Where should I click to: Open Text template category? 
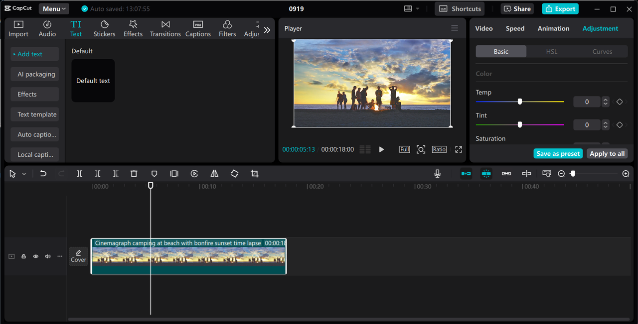[34, 114]
